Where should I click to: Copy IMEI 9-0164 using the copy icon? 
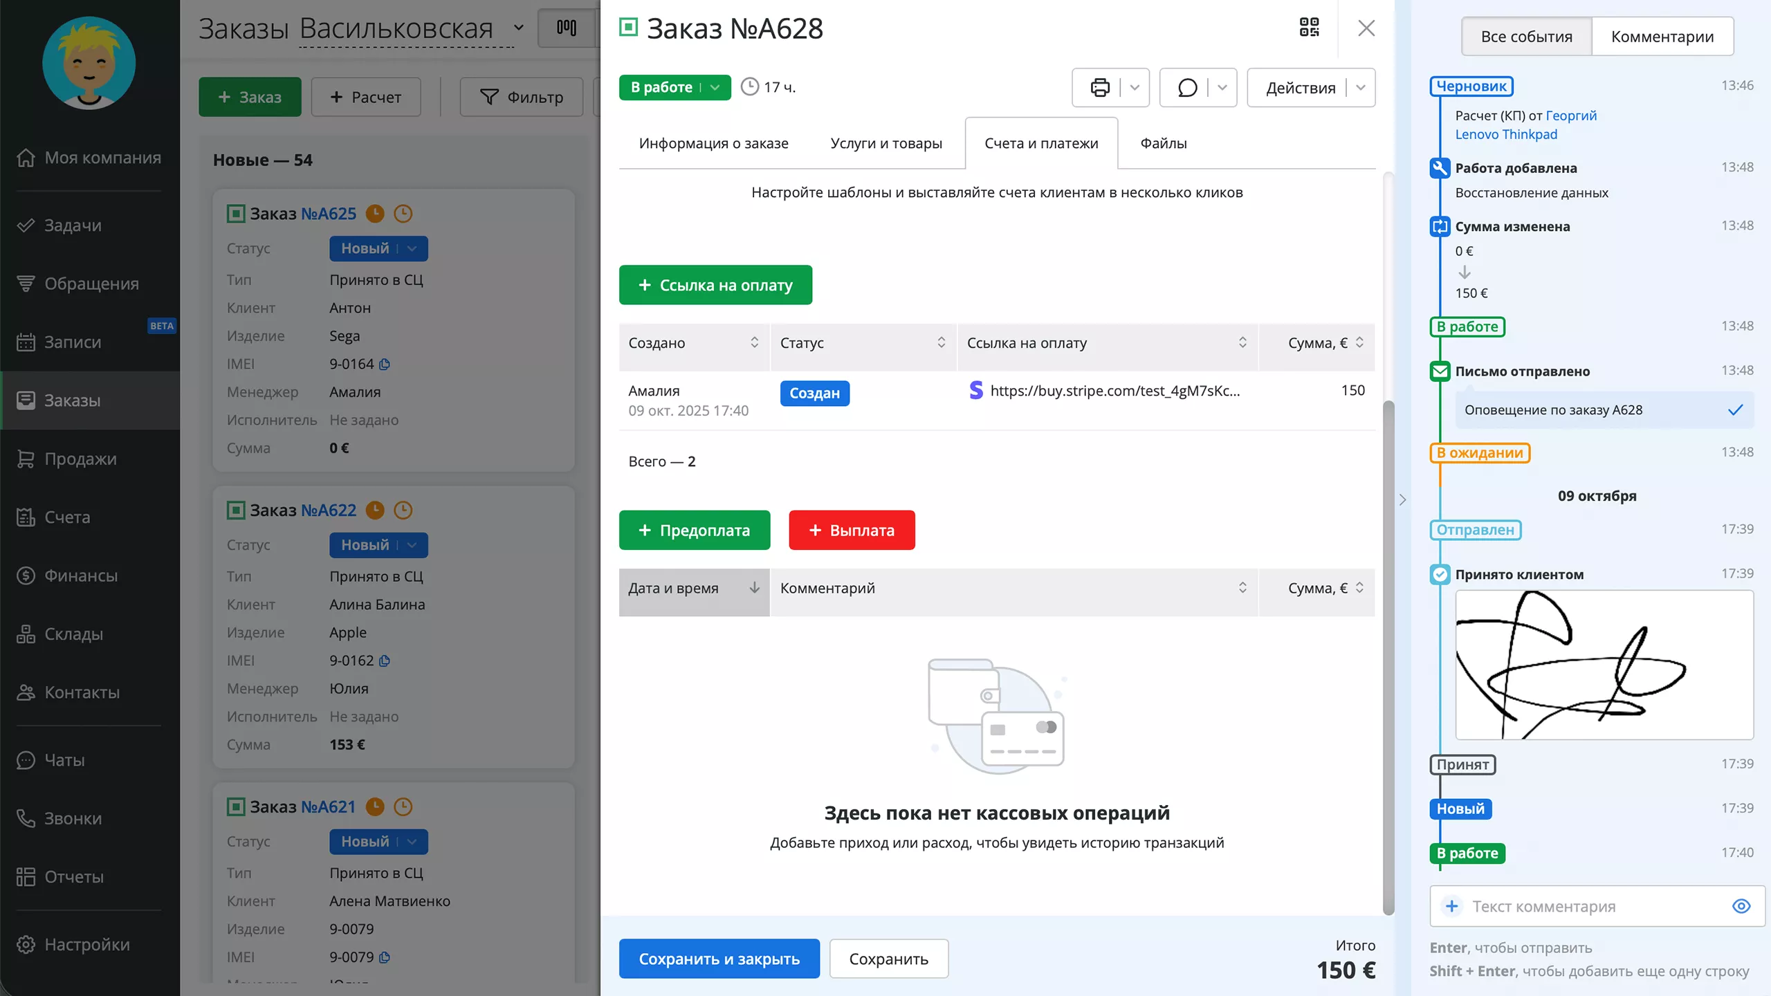[385, 364]
